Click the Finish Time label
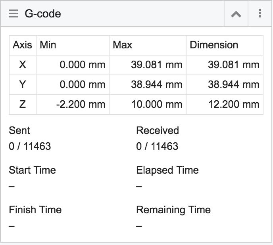Viewport: 273px width, 245px height. (35, 210)
